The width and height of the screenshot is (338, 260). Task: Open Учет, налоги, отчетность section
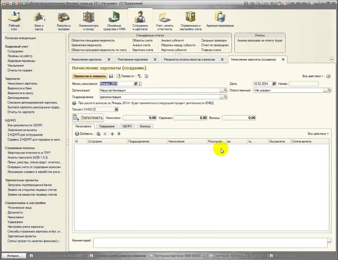point(165,21)
